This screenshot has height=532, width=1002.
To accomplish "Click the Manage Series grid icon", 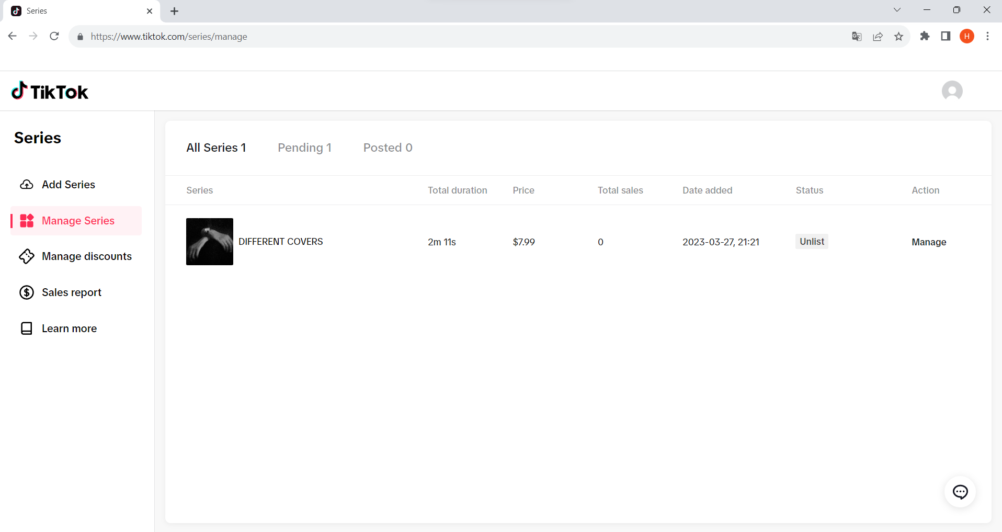I will (27, 221).
